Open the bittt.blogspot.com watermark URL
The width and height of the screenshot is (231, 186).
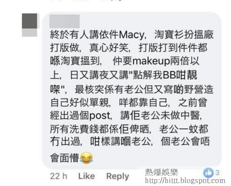[185, 180]
